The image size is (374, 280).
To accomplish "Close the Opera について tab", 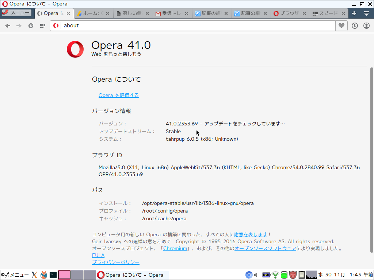I will point(68,13).
